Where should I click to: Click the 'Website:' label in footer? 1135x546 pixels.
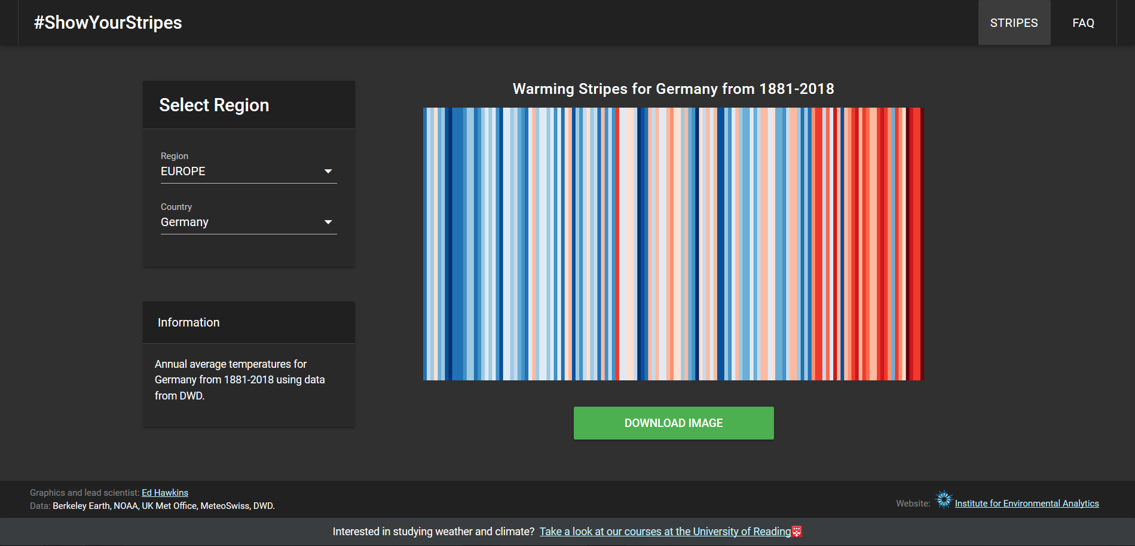pos(913,504)
